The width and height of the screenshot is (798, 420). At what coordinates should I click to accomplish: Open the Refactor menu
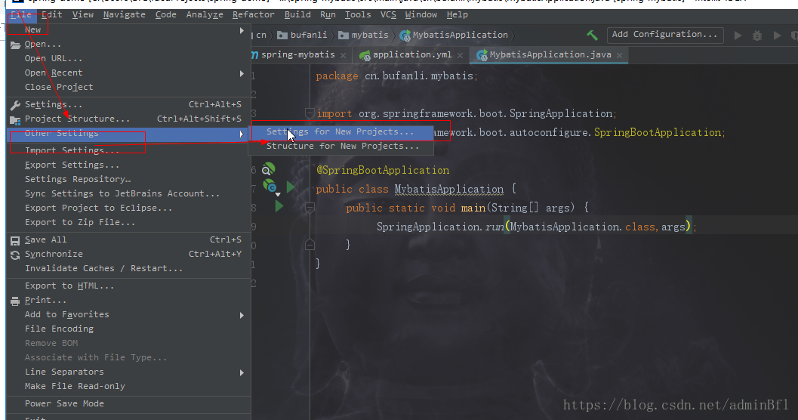(x=254, y=15)
